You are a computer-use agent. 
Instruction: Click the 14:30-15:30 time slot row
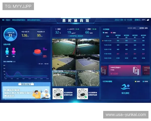point(125,41)
